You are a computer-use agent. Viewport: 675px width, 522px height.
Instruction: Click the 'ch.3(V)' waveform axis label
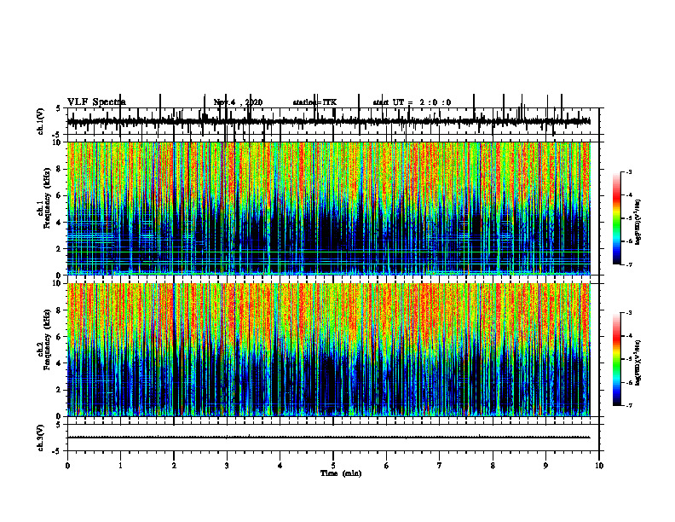point(40,438)
